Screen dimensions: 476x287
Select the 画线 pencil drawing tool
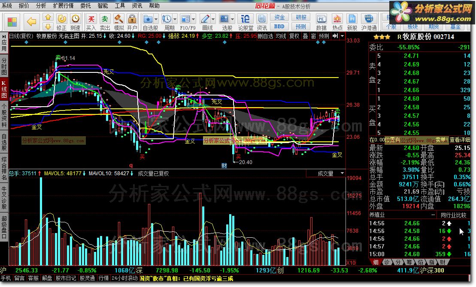click(x=205, y=19)
